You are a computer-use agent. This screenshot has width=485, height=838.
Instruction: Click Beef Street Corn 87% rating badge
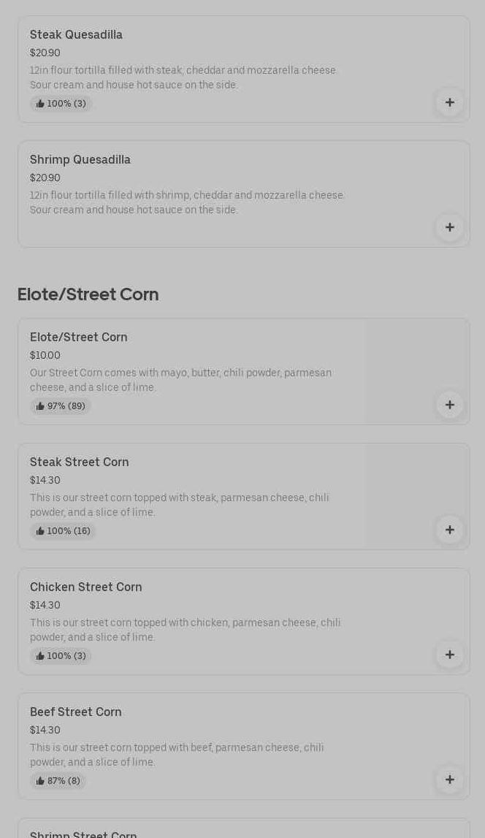[x=58, y=781]
